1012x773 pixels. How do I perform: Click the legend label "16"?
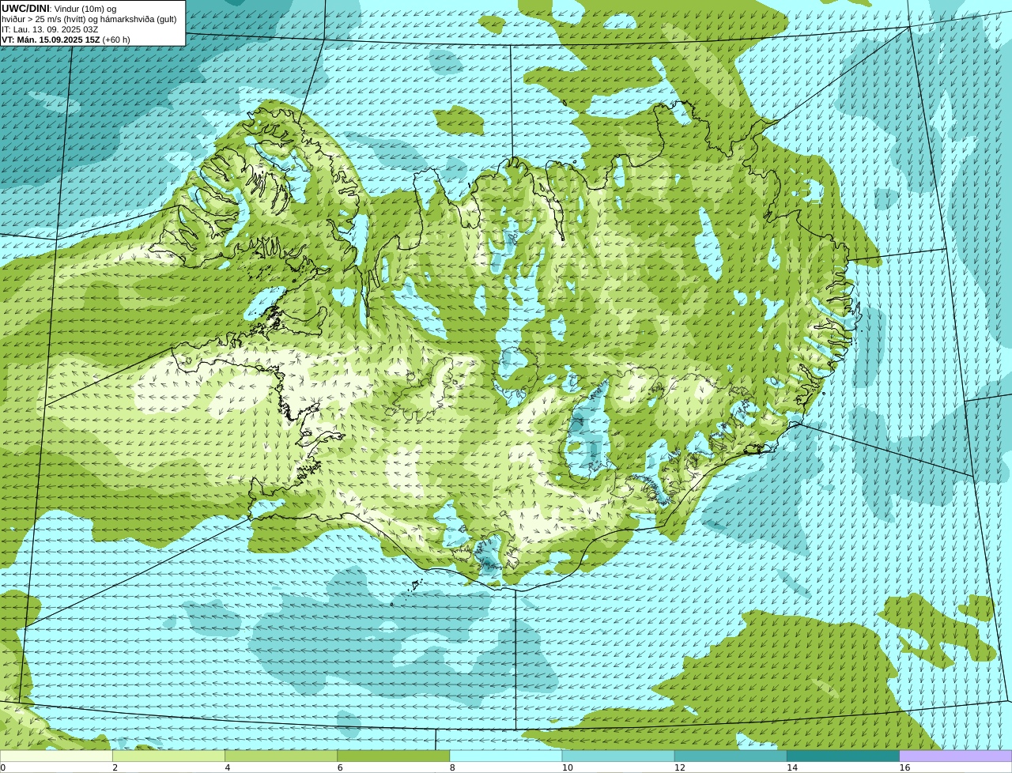click(x=904, y=767)
